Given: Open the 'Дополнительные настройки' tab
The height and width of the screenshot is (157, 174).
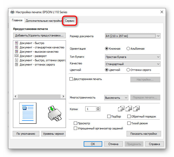Looking at the screenshot, I should click(43, 21).
